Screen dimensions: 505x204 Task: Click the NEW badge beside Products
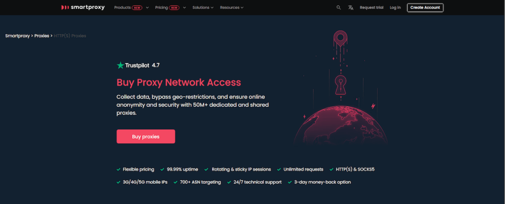coord(137,8)
